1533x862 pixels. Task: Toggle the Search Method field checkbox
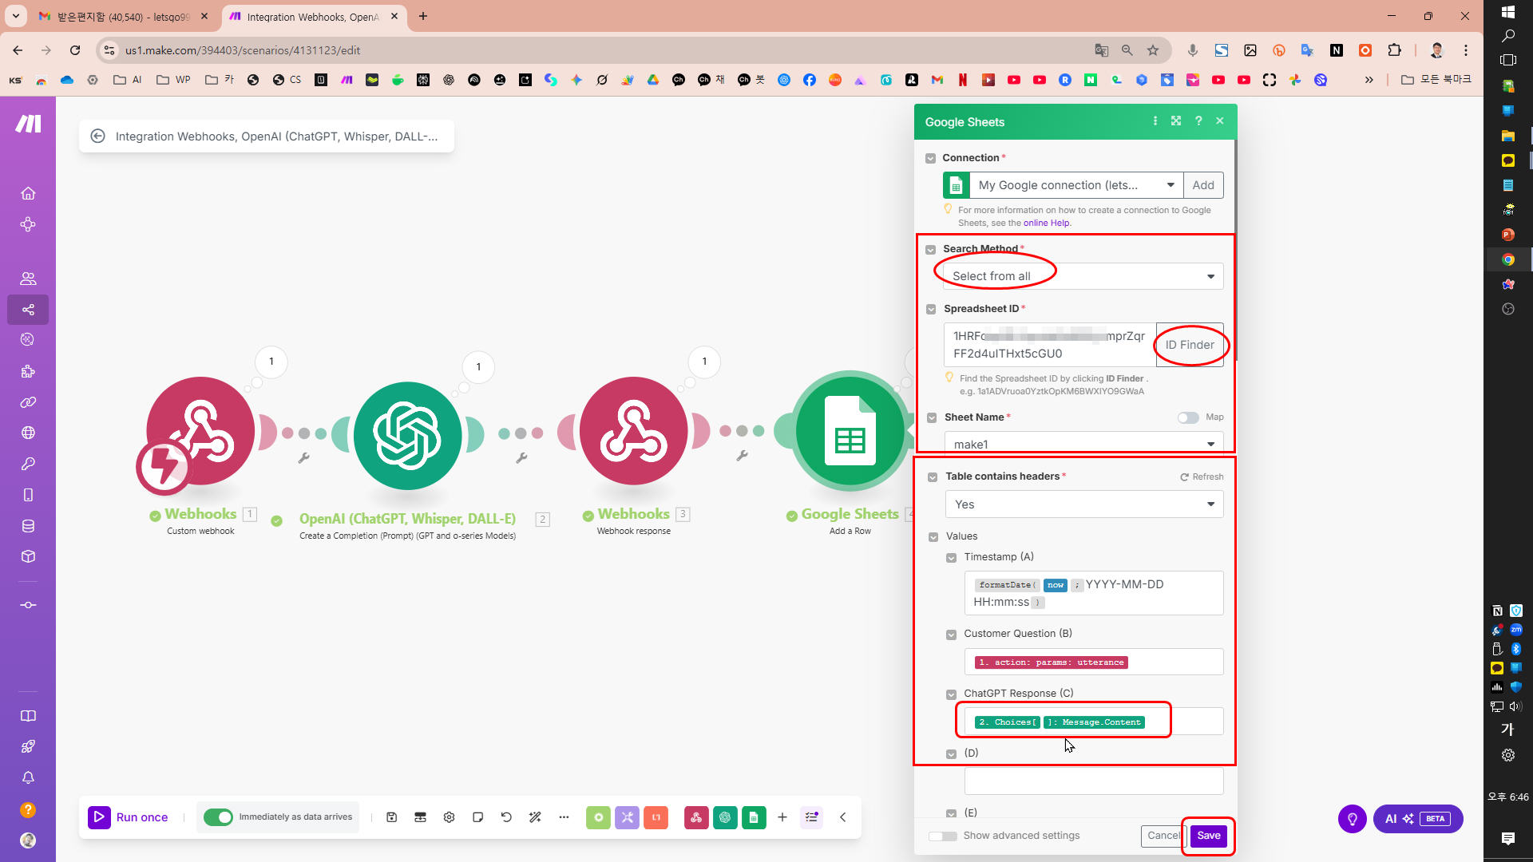tap(930, 250)
